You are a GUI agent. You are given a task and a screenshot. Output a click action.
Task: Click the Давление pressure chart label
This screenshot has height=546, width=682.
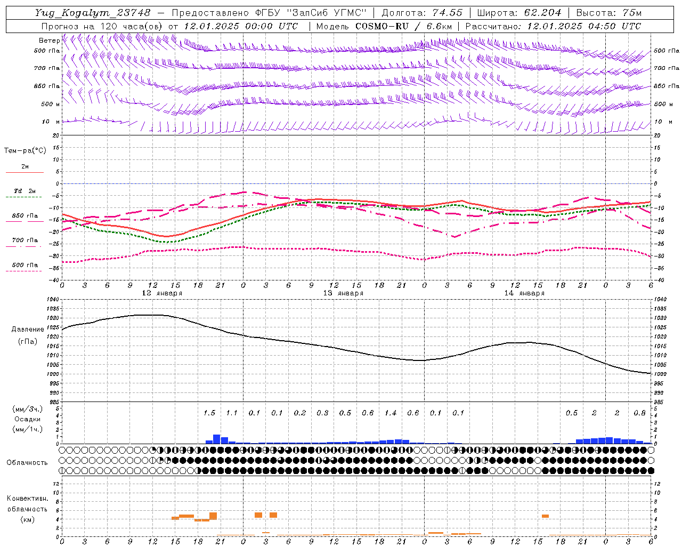pos(28,329)
